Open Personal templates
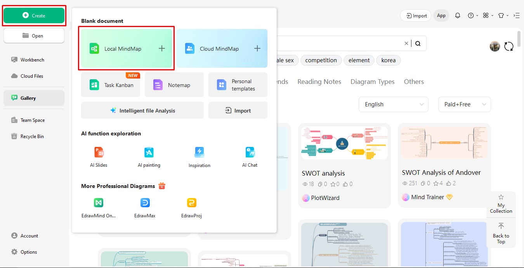The height and width of the screenshot is (268, 524). tap(238, 85)
